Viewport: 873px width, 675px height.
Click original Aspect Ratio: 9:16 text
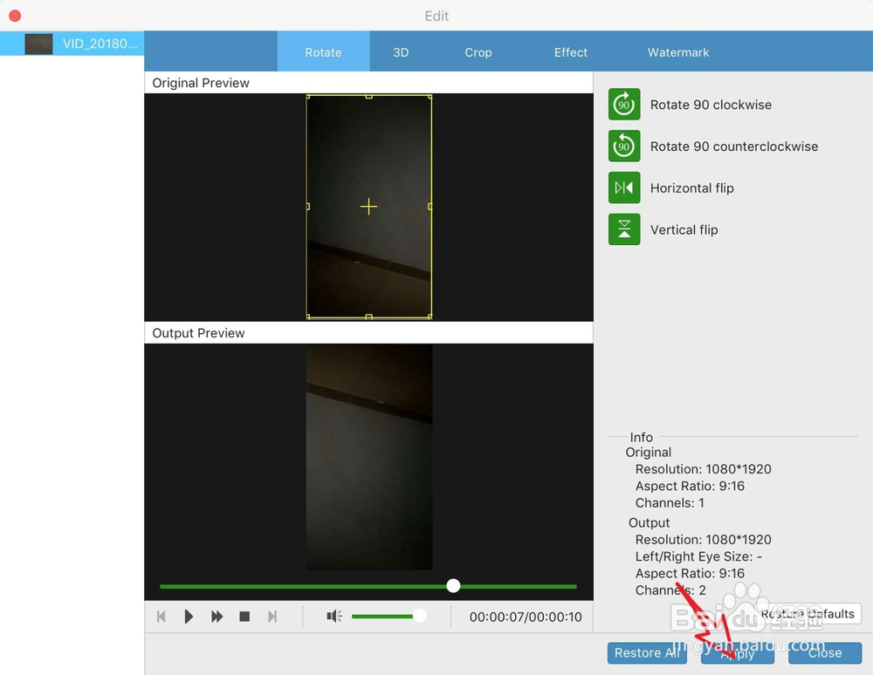690,486
